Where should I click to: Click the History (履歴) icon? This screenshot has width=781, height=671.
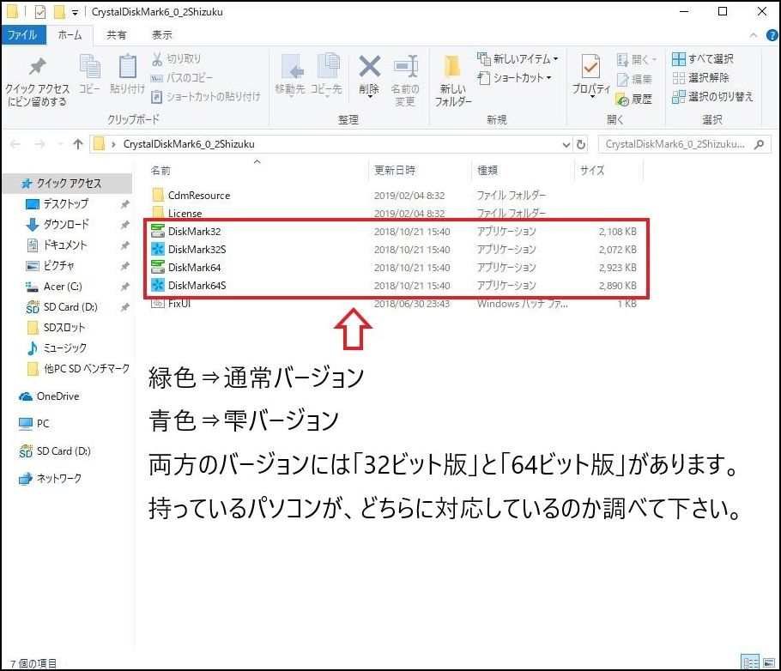(622, 100)
